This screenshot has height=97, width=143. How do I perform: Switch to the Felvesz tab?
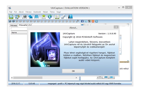14,25
